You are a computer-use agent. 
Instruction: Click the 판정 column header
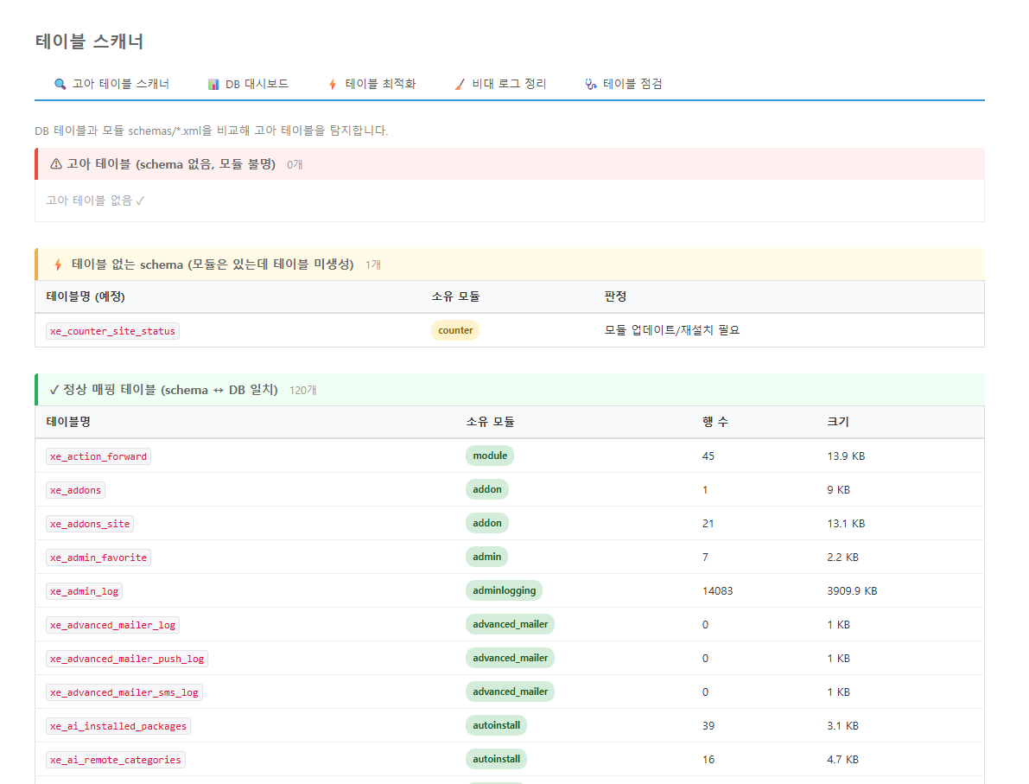pyautogui.click(x=615, y=296)
